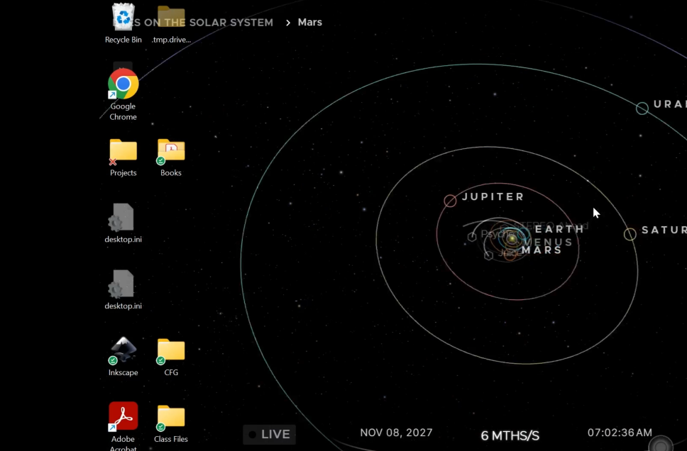Open the Recycle Bin desktop icon
Viewport: 687px width, 451px height.
[x=123, y=23]
